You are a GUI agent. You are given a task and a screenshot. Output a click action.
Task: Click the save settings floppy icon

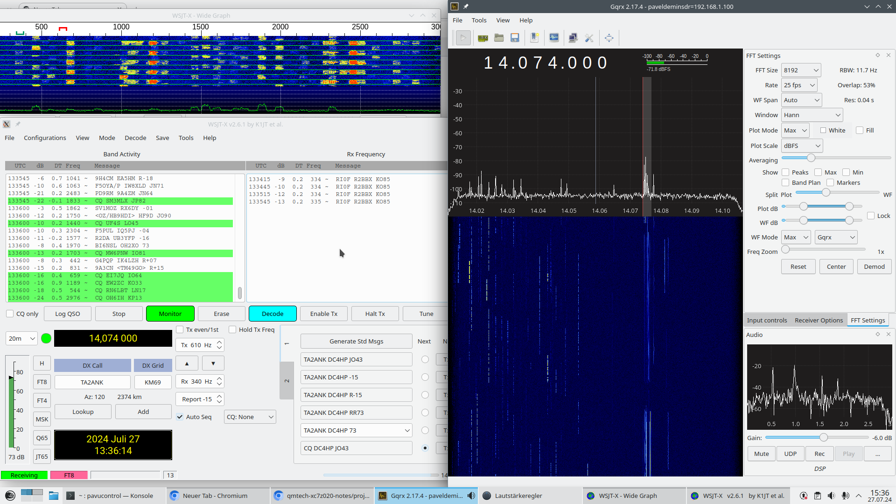[x=515, y=38]
